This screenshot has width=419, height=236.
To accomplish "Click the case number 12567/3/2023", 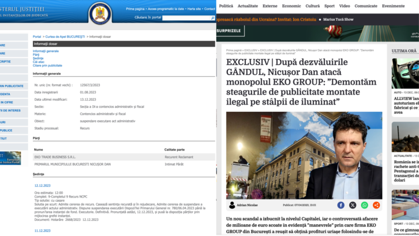I will pyautogui.click(x=90, y=85).
